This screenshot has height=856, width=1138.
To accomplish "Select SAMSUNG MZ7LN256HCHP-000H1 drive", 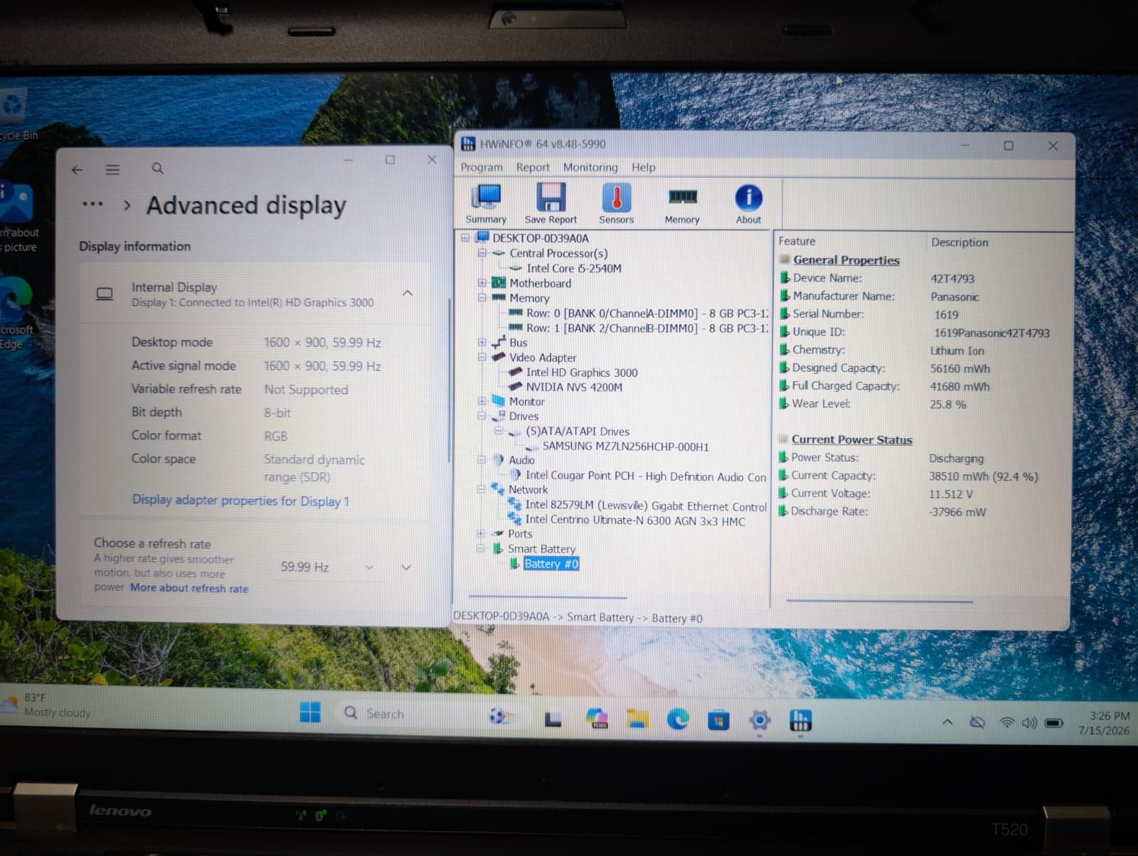I will click(625, 446).
